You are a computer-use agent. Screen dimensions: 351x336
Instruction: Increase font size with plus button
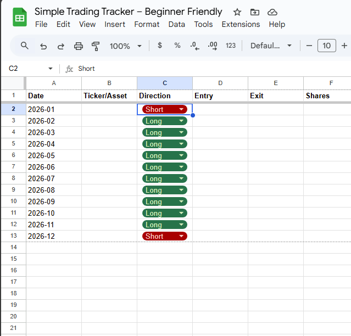coord(344,46)
